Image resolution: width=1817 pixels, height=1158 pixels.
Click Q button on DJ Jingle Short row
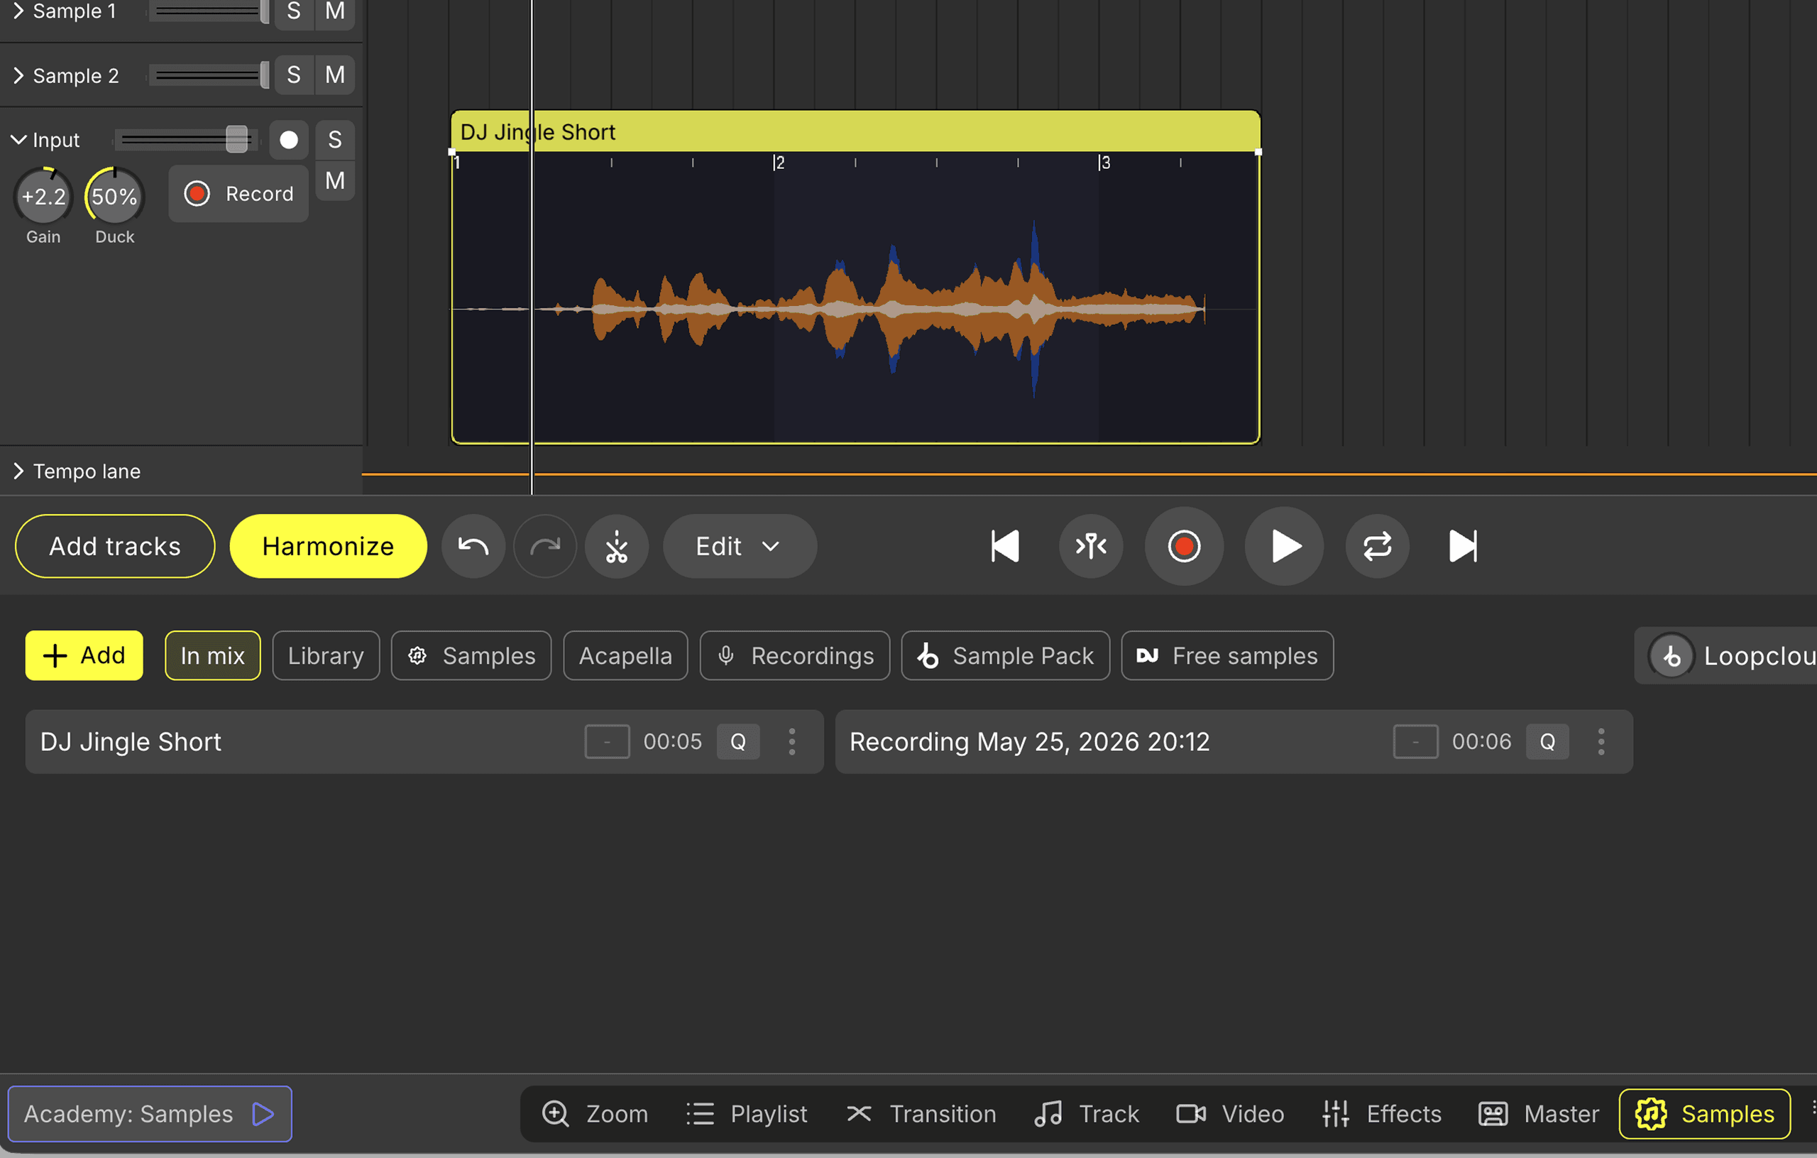738,741
